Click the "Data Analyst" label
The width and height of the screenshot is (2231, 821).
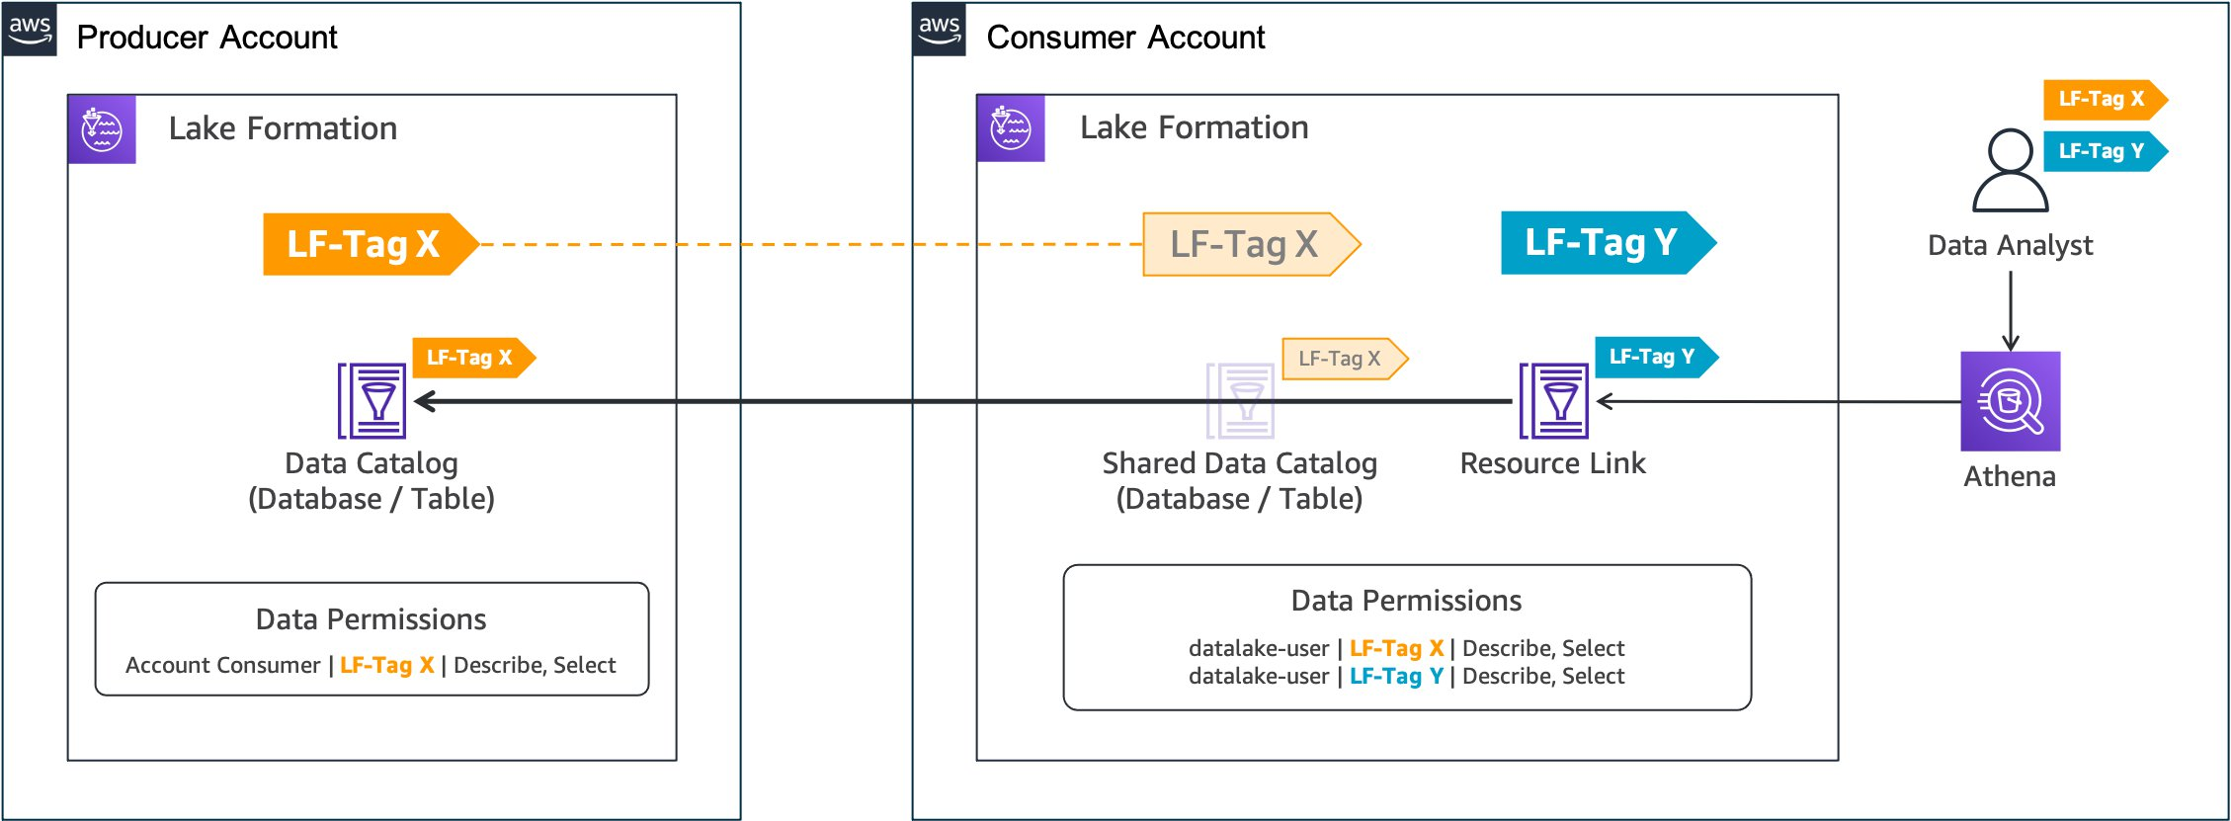pos(2010,245)
